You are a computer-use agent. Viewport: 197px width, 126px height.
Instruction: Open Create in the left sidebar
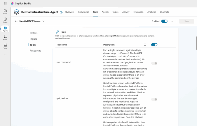5,20
